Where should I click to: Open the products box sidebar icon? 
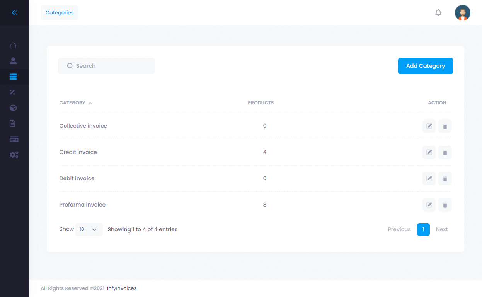pos(13,108)
